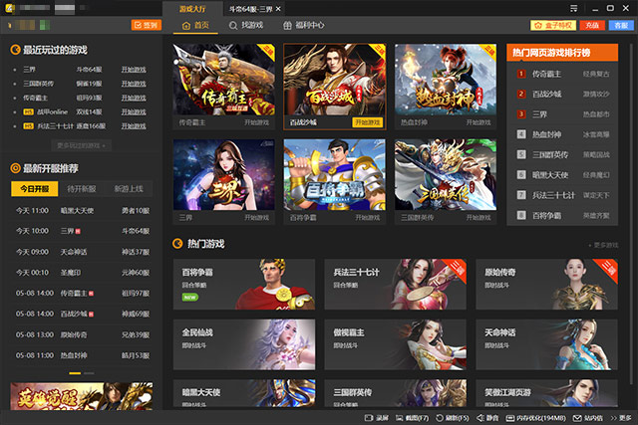Select the 新游上线 tab

[x=129, y=189]
